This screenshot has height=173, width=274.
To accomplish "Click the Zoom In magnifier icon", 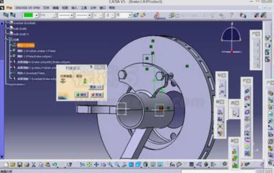I will pyautogui.click(x=110, y=164).
